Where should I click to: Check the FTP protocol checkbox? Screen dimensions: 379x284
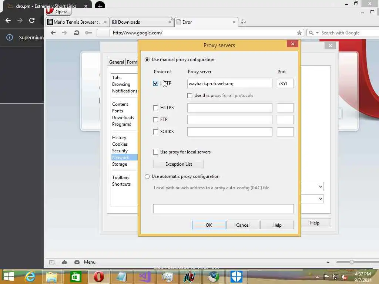(156, 119)
